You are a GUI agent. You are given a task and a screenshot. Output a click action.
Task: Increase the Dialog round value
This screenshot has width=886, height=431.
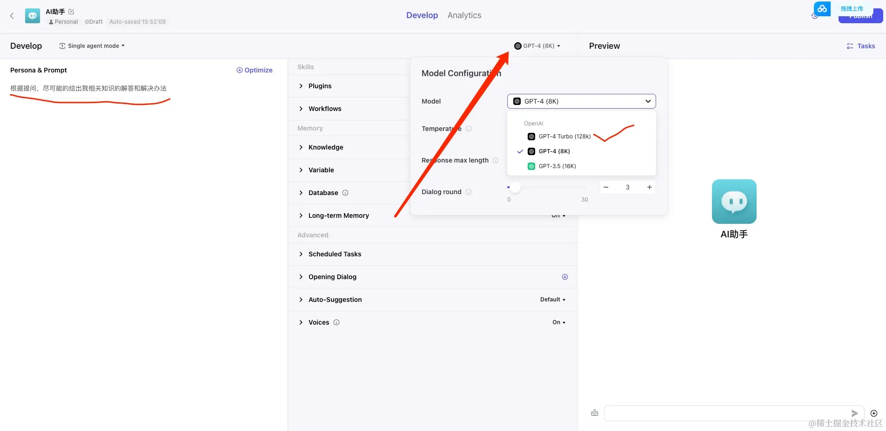click(650, 187)
